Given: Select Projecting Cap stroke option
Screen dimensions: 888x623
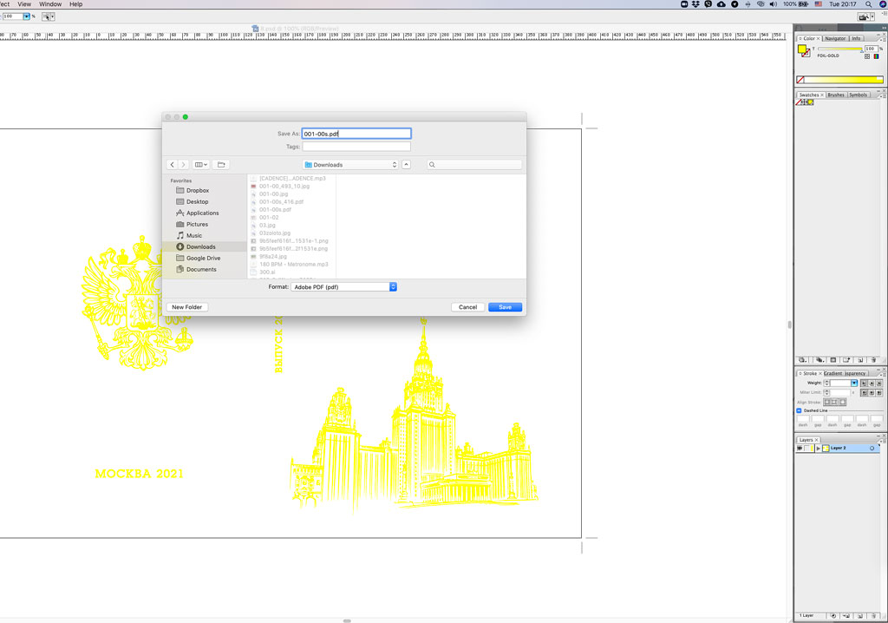Looking at the screenshot, I should click(879, 384).
